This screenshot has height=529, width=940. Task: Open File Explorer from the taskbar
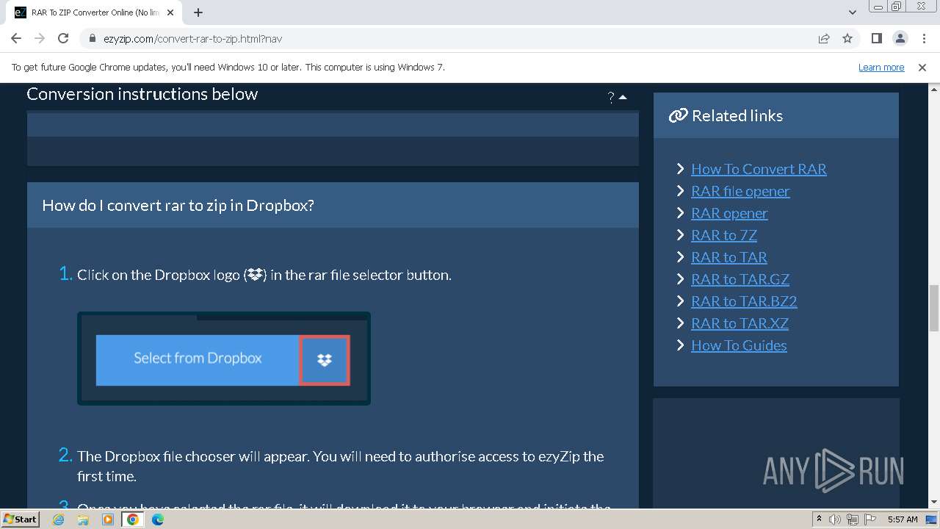83,519
